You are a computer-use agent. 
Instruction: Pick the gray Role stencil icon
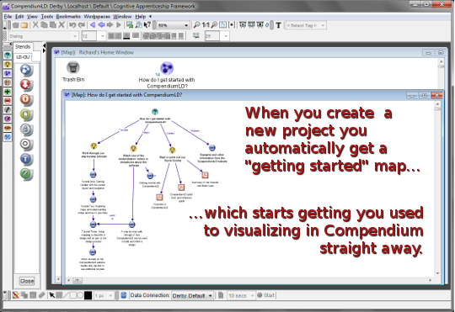pyautogui.click(x=26, y=130)
